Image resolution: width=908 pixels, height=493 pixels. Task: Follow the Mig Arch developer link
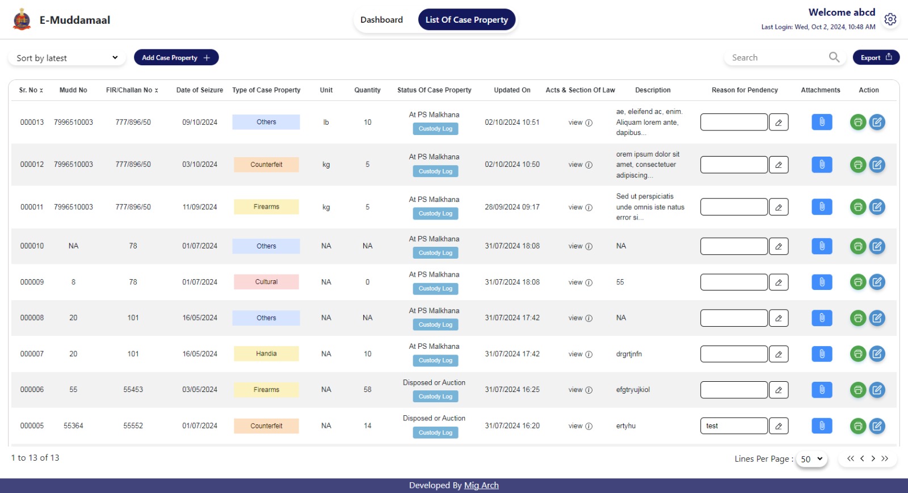(481, 485)
